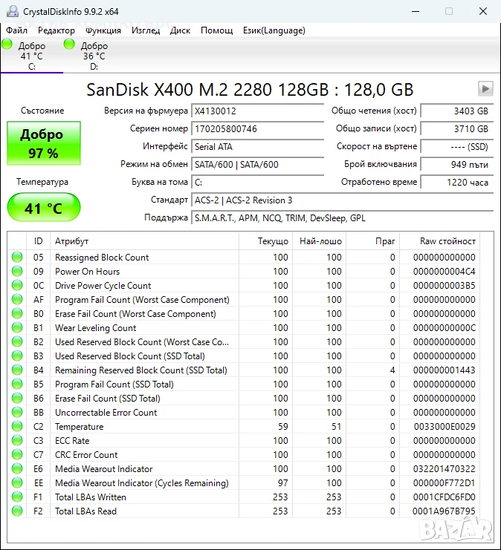Screen dimensions: 501x550
Task: Click status dot of Uncorrectable Error Count
Action: 17,412
